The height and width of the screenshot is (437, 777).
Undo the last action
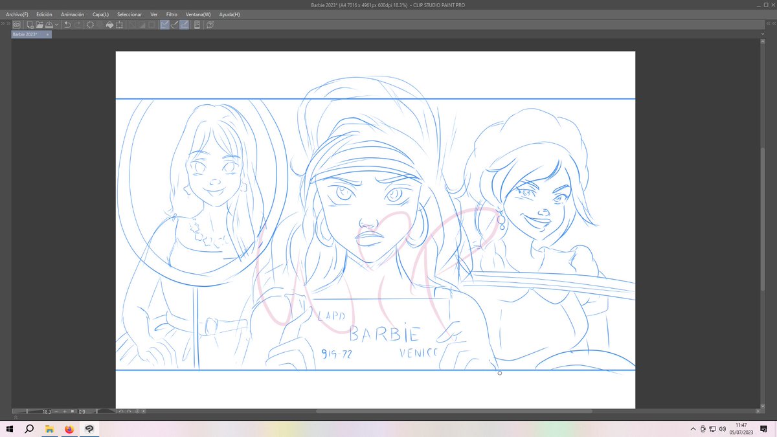tap(67, 25)
